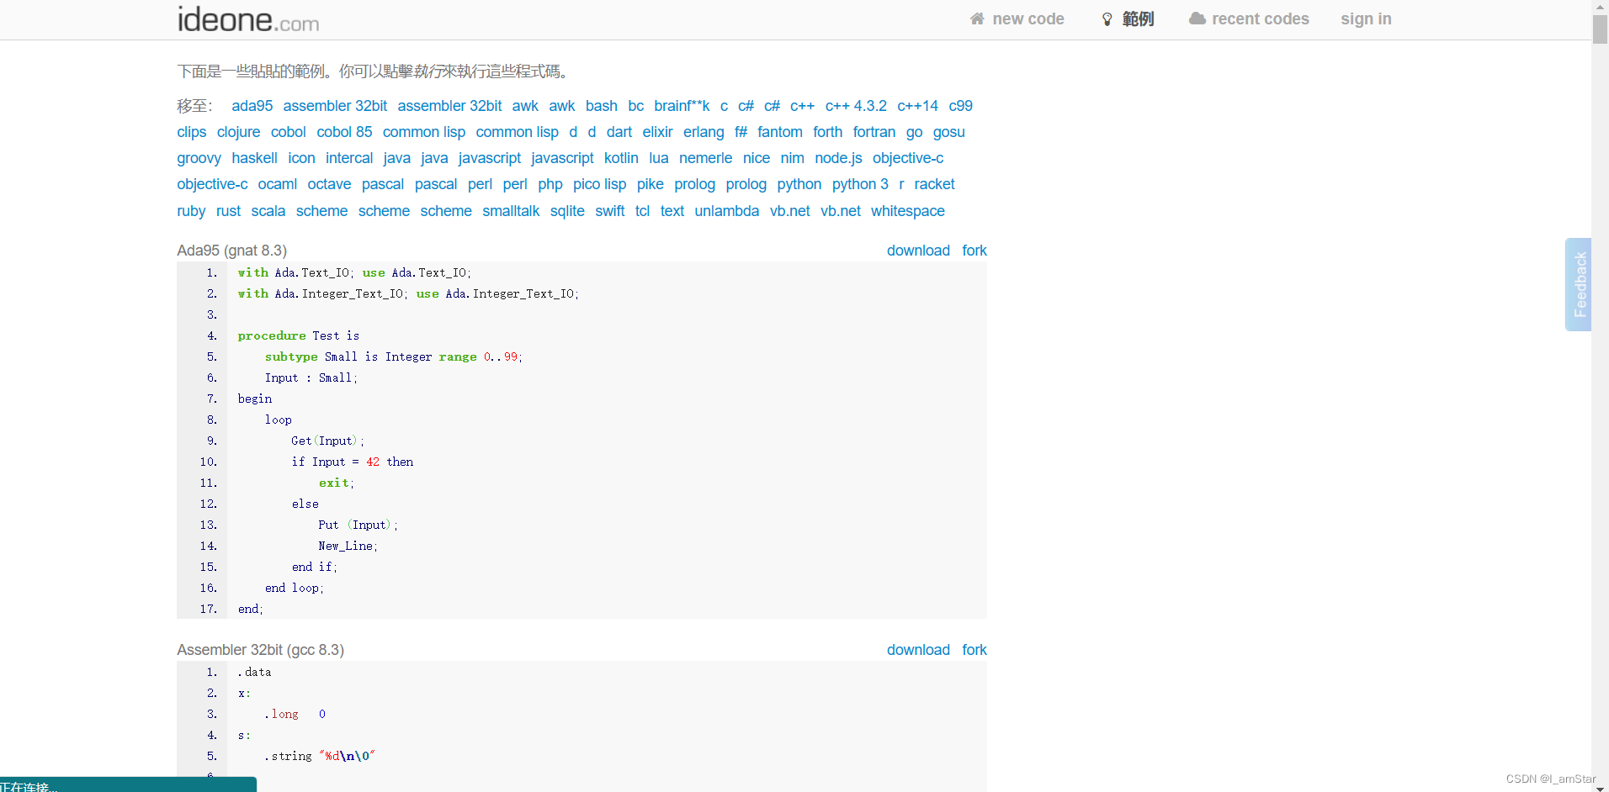Fork the Ada95 sample
1609x792 pixels.
(x=974, y=251)
